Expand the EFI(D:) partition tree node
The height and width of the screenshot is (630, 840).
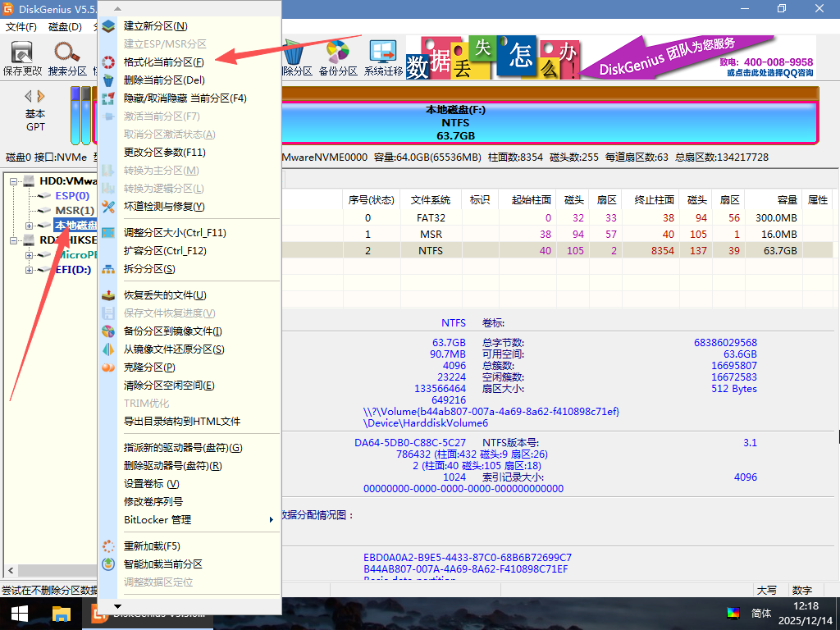[30, 270]
